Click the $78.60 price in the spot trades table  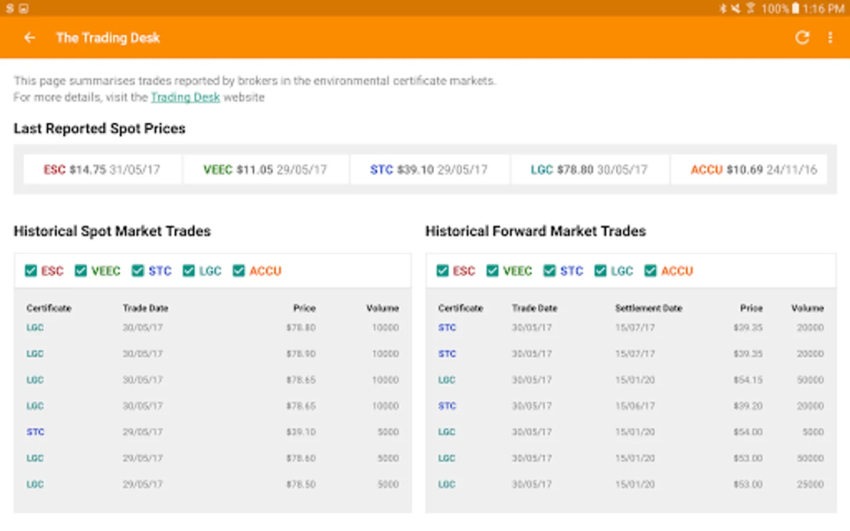[301, 458]
